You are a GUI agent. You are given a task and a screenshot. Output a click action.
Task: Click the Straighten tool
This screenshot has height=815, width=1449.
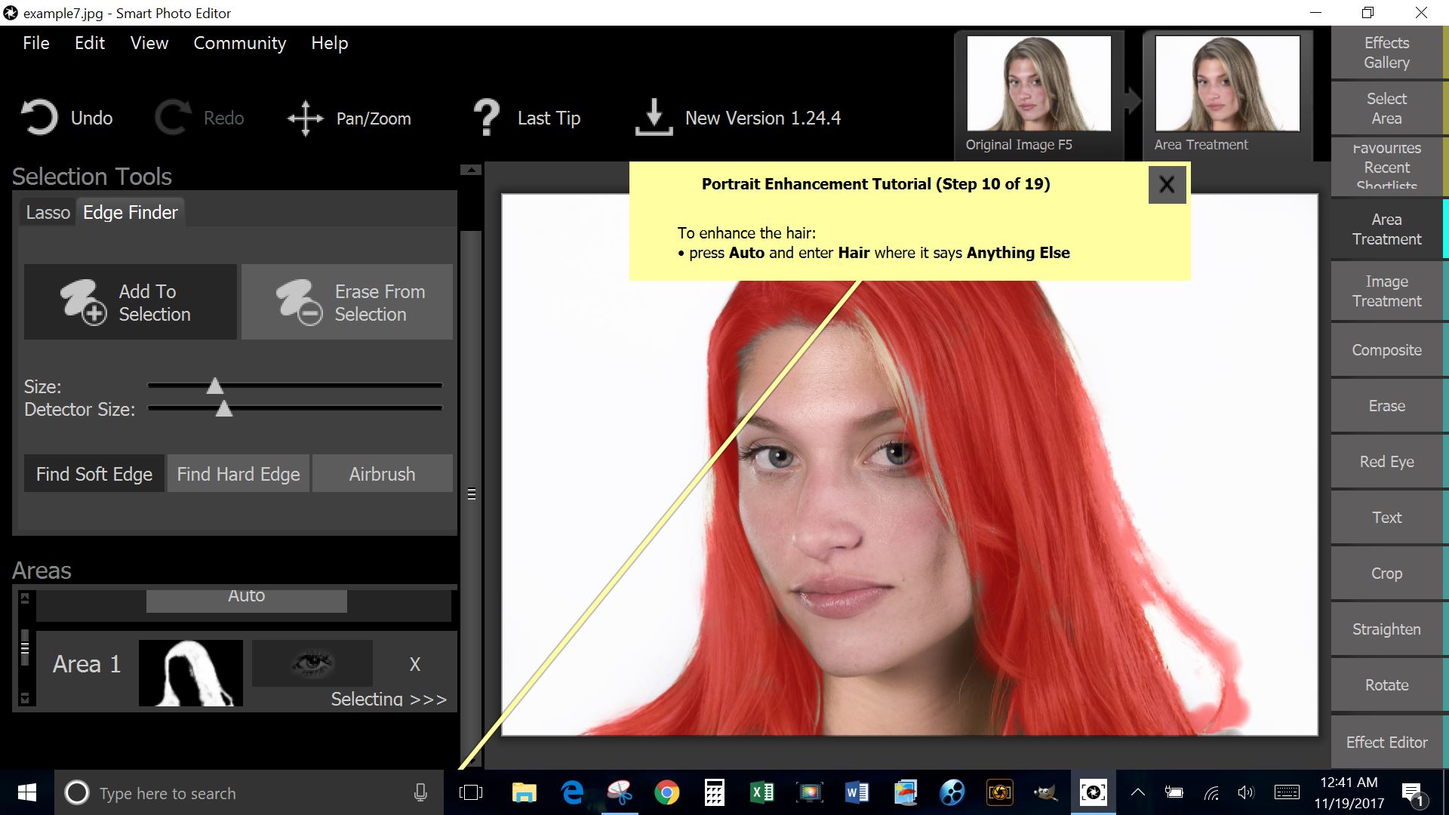[1386, 628]
